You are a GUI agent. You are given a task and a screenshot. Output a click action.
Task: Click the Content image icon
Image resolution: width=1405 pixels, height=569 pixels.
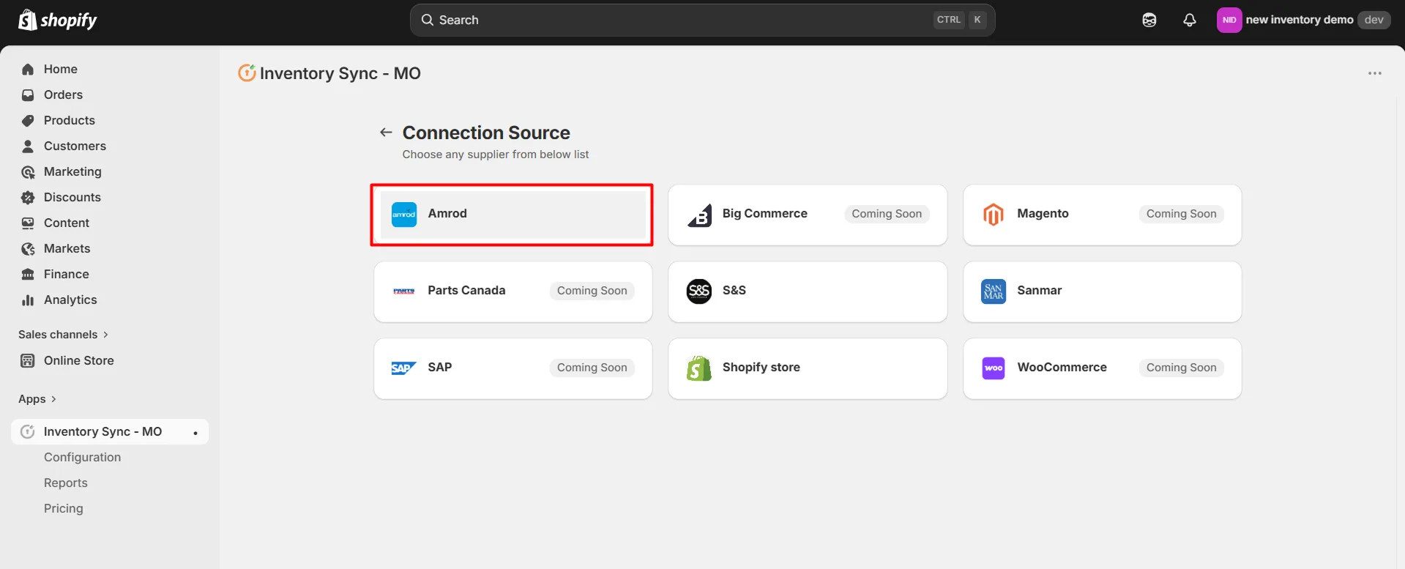[x=28, y=223]
